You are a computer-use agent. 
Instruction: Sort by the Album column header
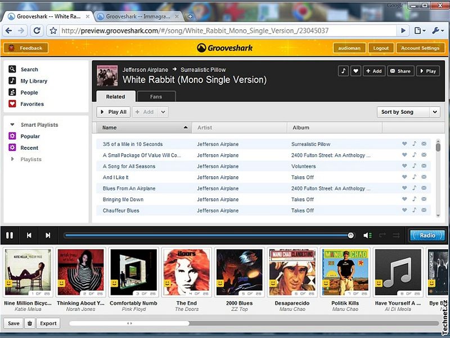(x=334, y=128)
